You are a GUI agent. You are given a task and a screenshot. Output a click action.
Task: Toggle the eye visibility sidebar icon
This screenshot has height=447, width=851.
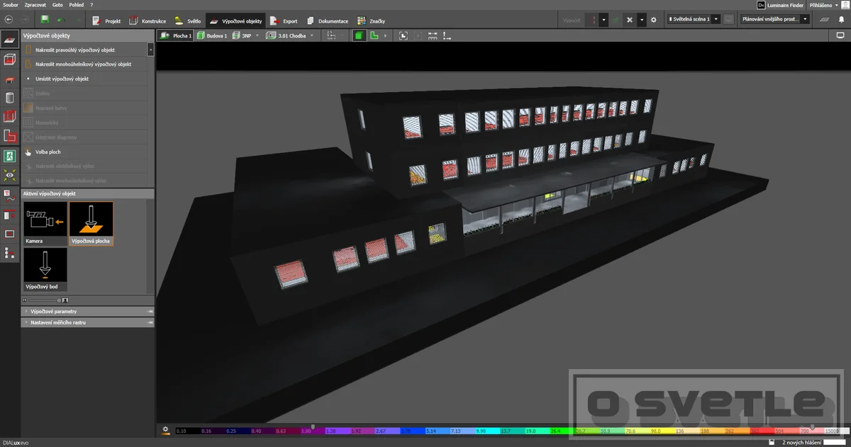click(x=10, y=174)
